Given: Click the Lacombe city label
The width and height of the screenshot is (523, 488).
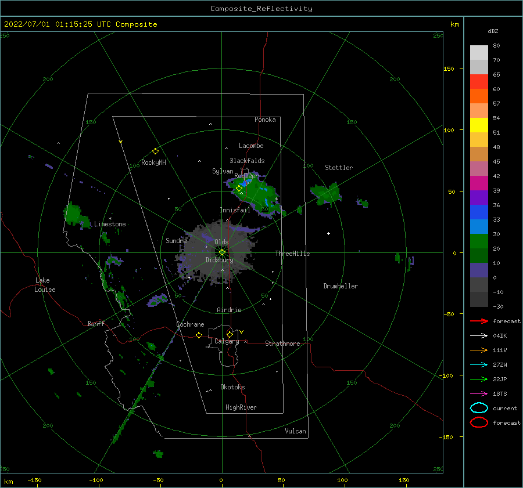Looking at the screenshot, I should click(251, 146).
